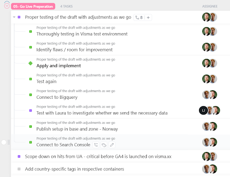Click the dark U assignee avatar
This screenshot has height=177, width=230.
[203, 110]
